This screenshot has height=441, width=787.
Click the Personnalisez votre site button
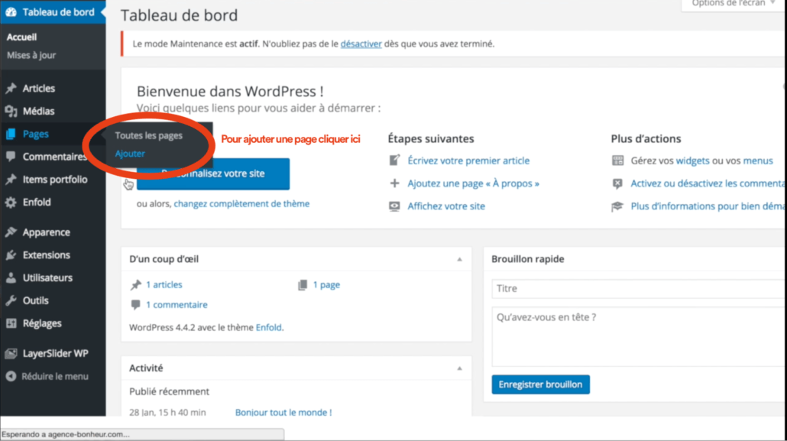213,173
